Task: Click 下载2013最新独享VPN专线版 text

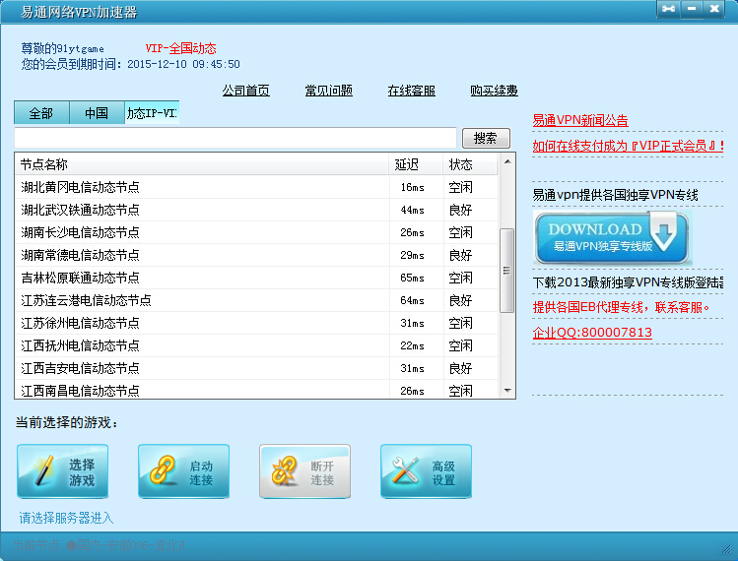Action: (x=628, y=282)
